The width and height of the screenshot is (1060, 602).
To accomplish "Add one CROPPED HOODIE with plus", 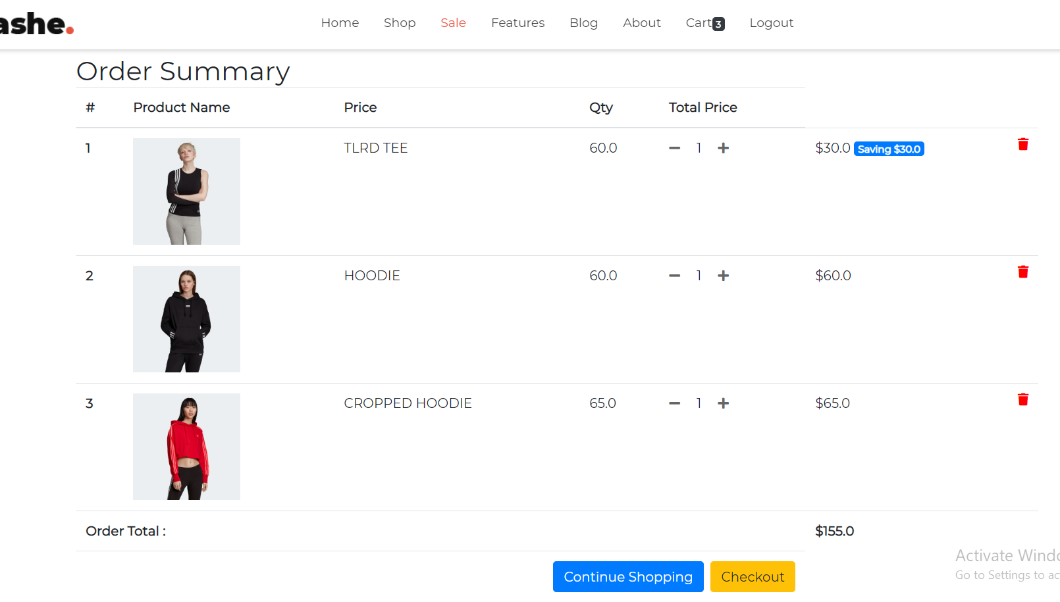I will click(723, 403).
